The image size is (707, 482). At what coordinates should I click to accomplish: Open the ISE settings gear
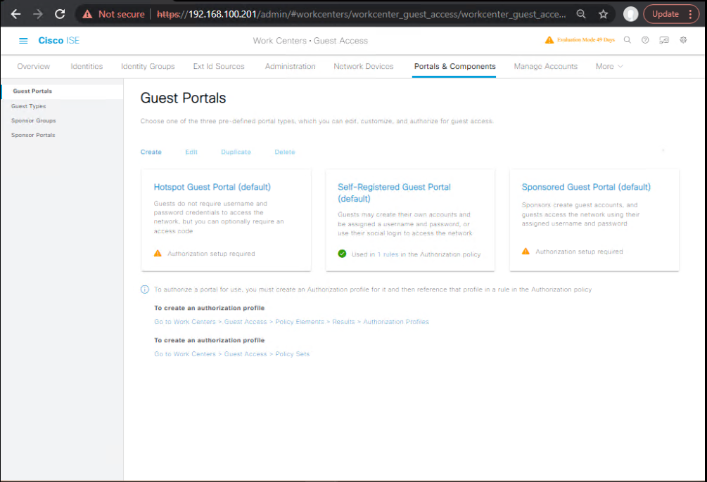click(x=683, y=39)
